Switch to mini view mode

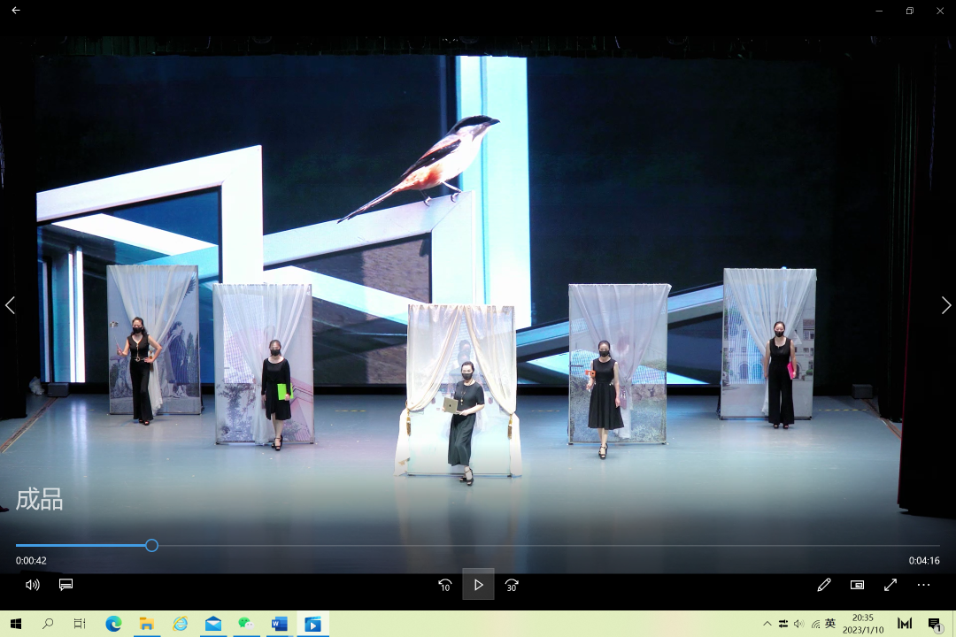coord(857,585)
